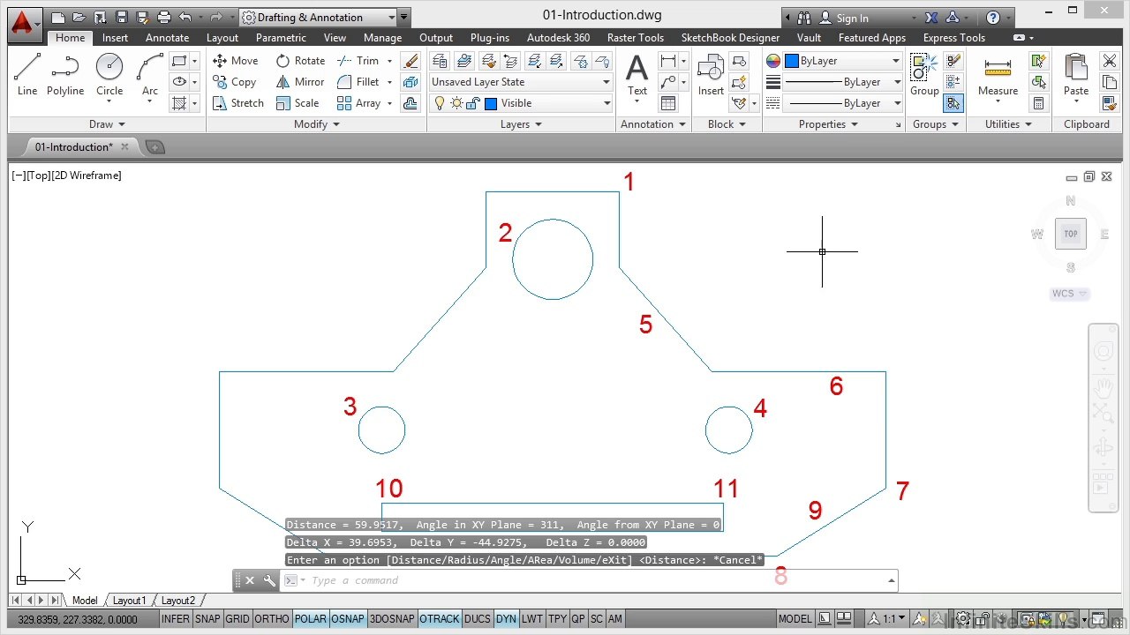This screenshot has height=635, width=1130.
Task: Click the command line customize wrench icon
Action: tap(269, 580)
